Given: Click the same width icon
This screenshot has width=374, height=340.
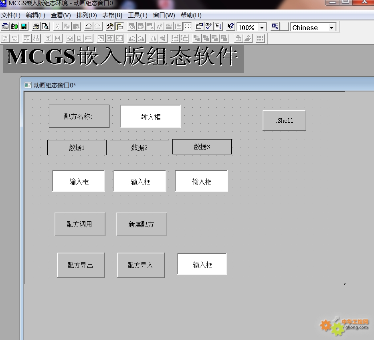Looking at the screenshot, I should coord(89,38).
